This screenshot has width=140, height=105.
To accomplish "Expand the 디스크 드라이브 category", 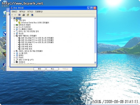I will 14,27.
